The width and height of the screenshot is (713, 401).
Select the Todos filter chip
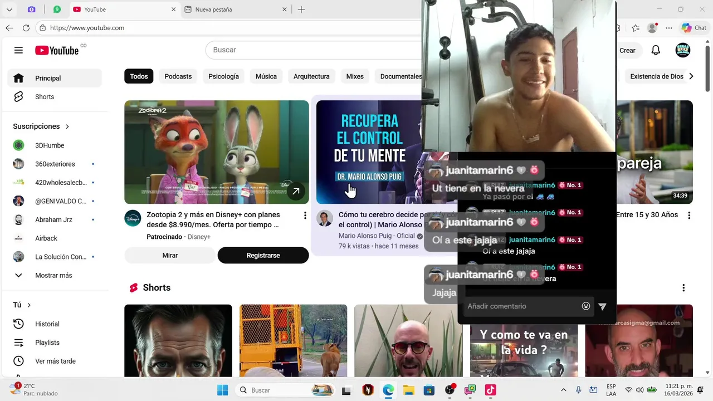pyautogui.click(x=139, y=76)
